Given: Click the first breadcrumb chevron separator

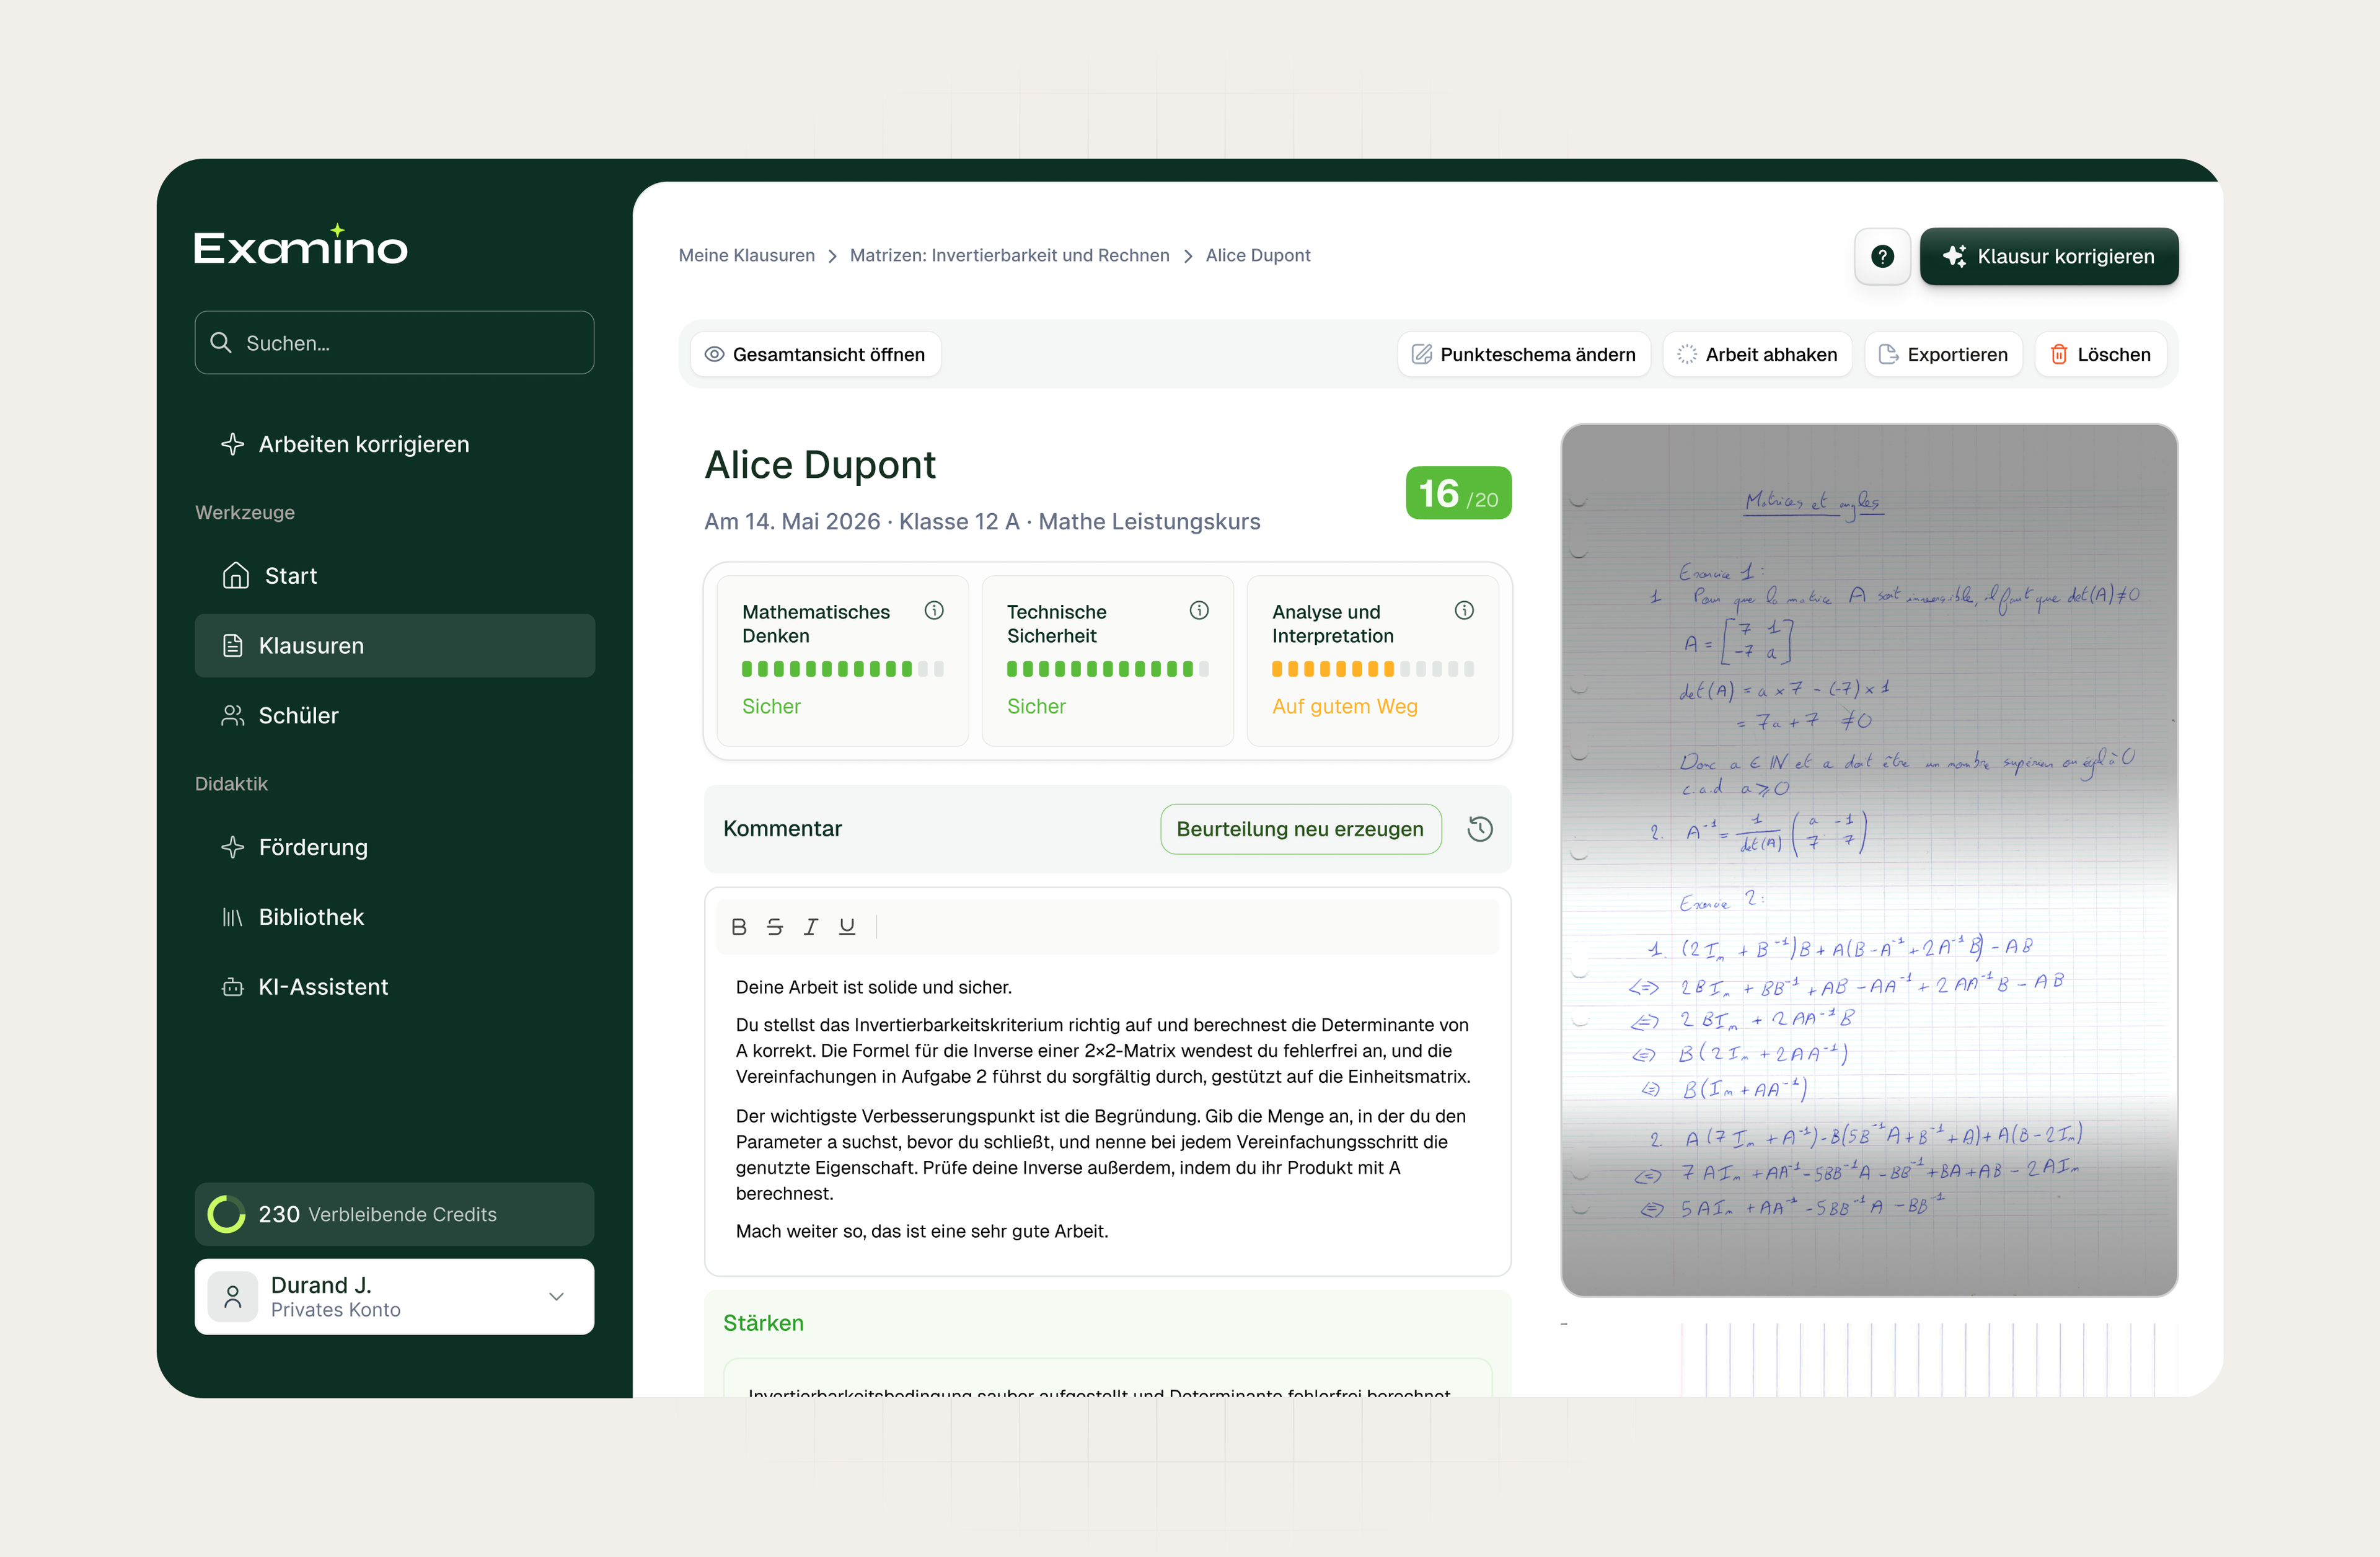Looking at the screenshot, I should click(x=832, y=256).
